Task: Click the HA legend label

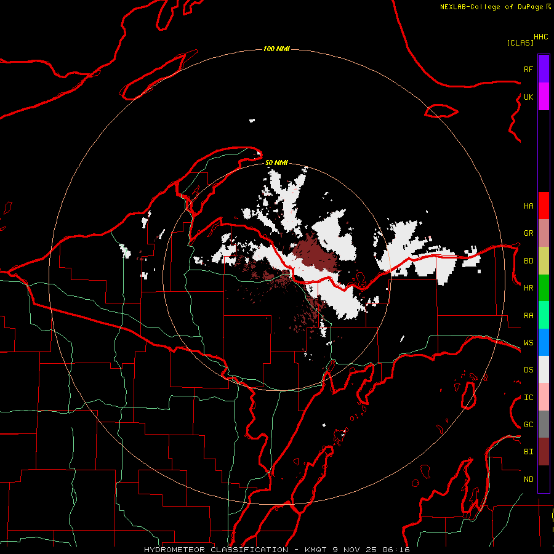Action: pos(528,206)
